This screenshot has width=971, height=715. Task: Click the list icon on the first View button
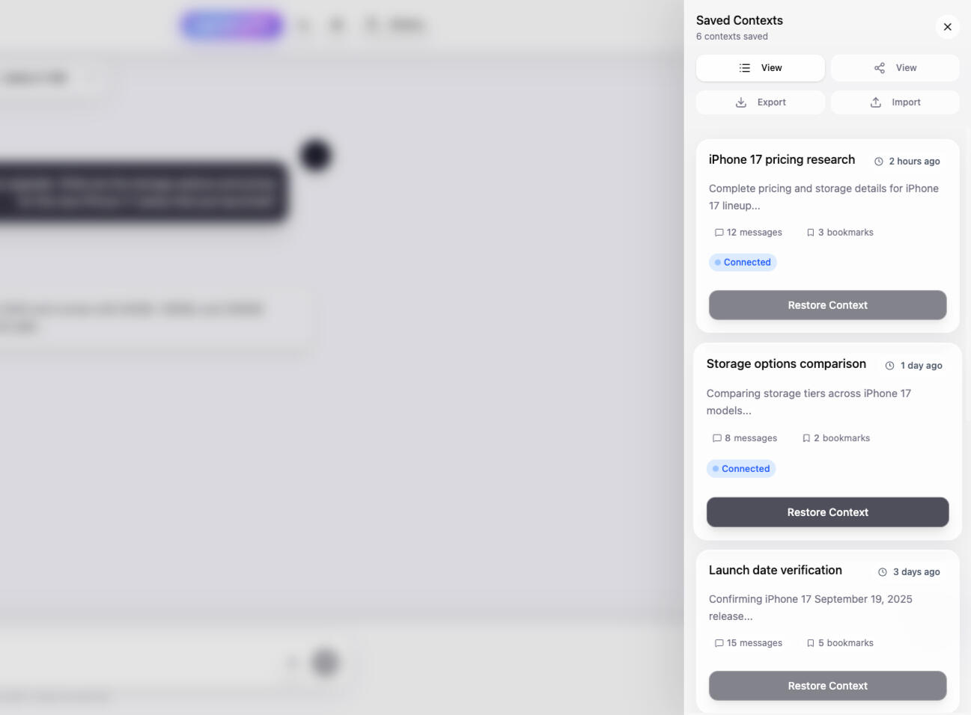point(744,68)
